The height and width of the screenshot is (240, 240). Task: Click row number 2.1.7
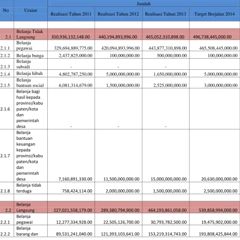(5, 156)
